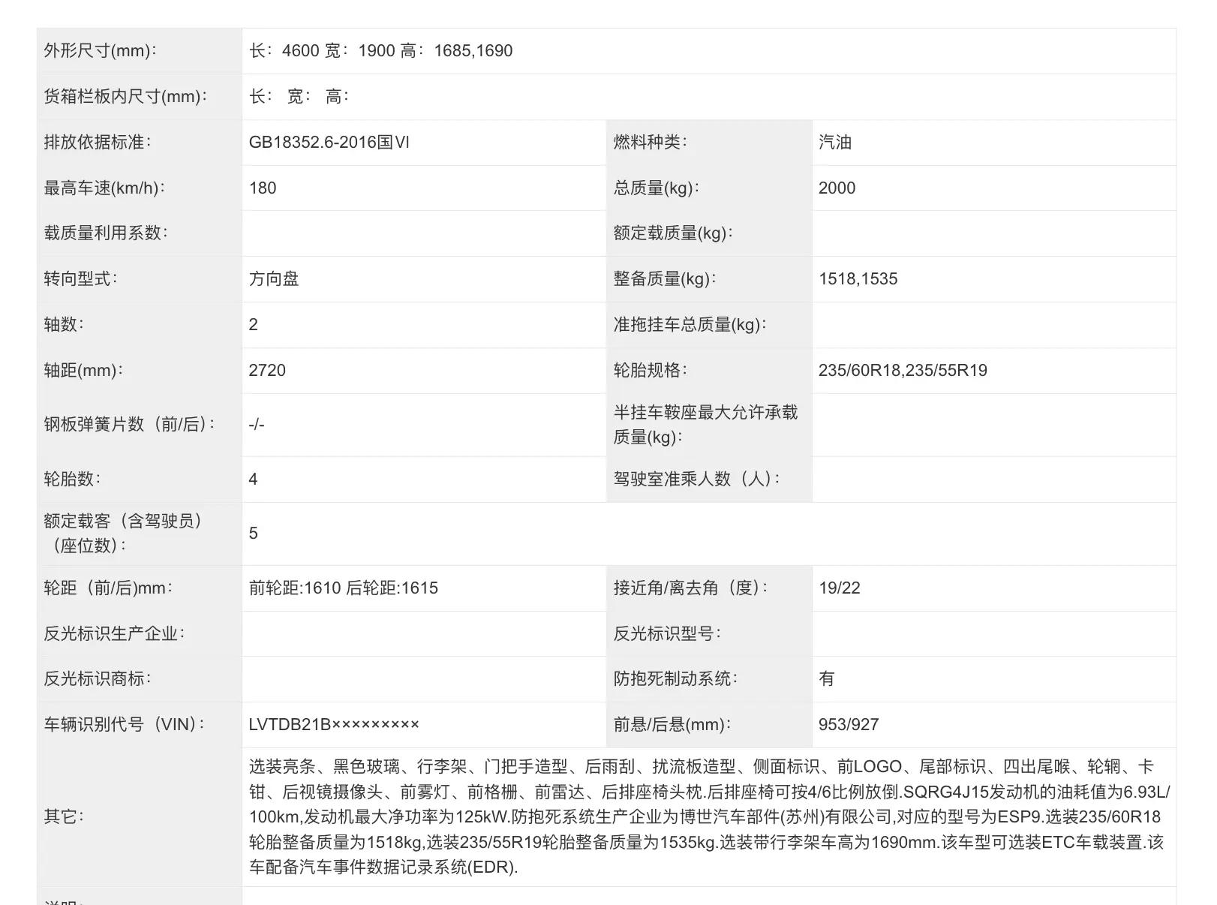The image size is (1217, 905).
Task: Select the 防抱死制动系统 label
Action: (675, 679)
